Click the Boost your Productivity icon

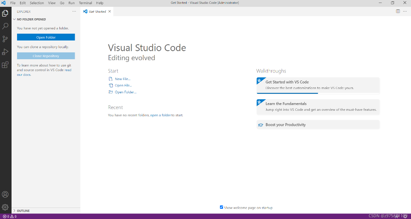(261, 125)
